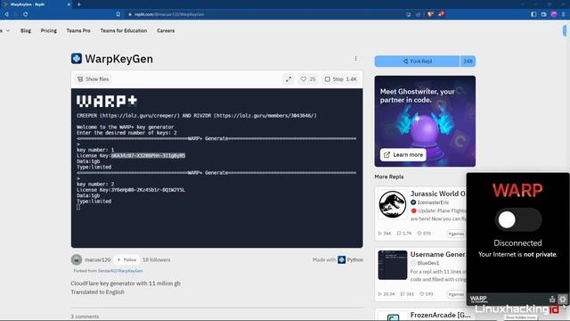
Task: Click the replit.com URL address field
Action: [x=169, y=14]
